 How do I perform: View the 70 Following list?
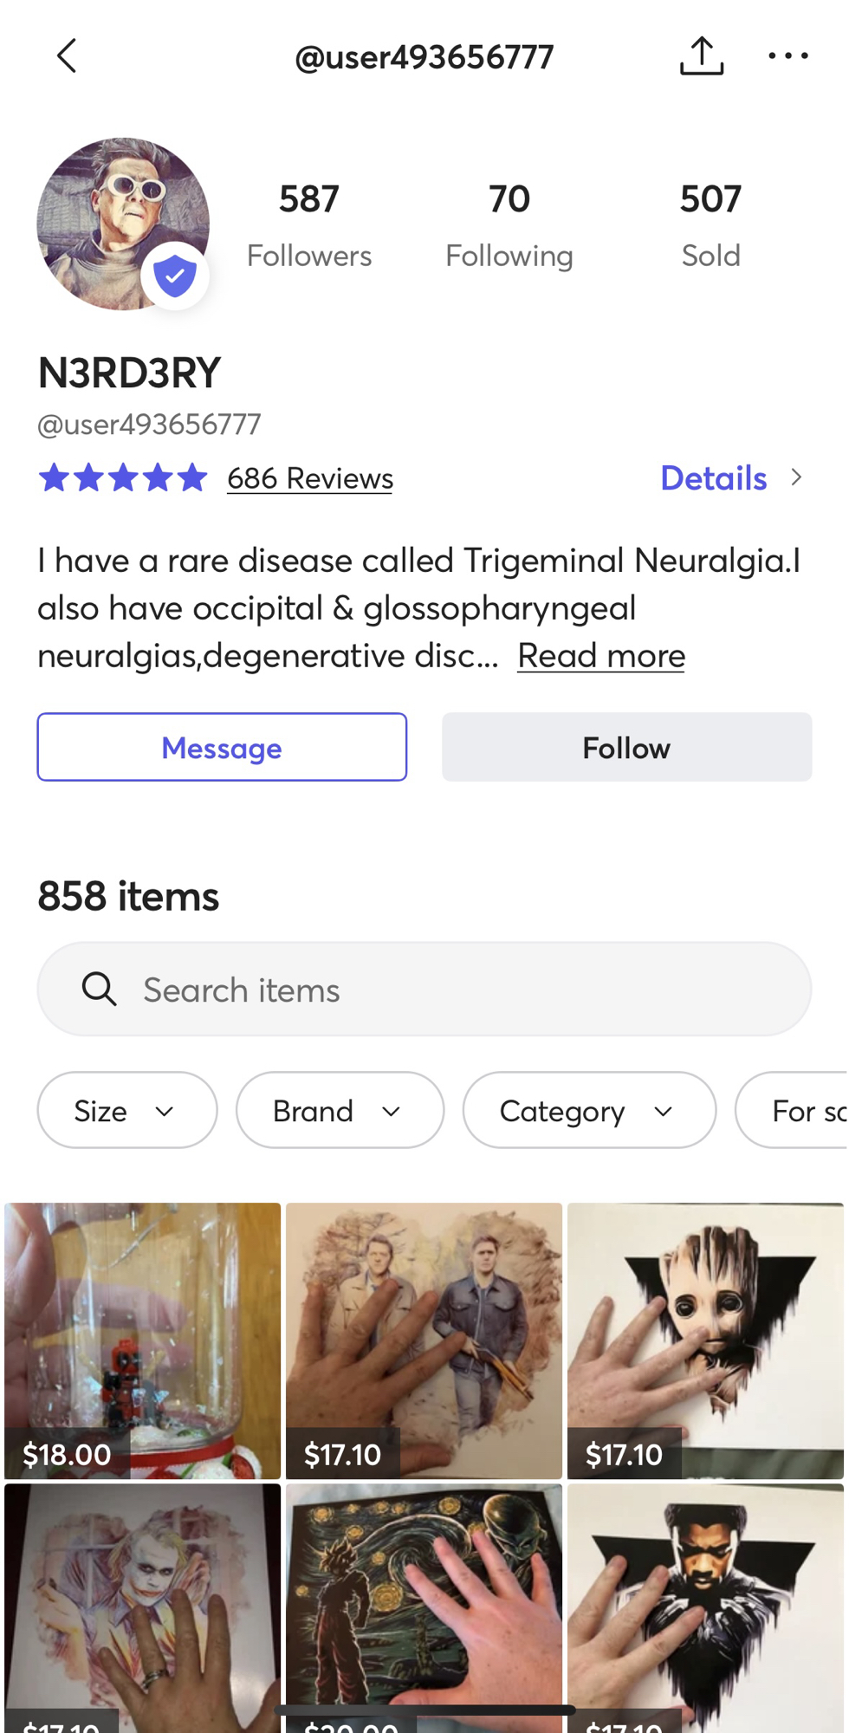click(x=509, y=224)
